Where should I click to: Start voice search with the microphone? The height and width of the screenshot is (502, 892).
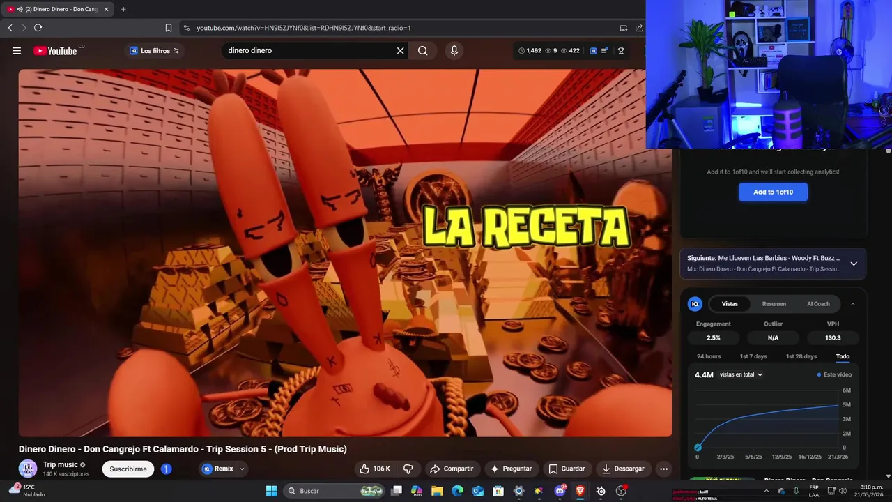(454, 50)
